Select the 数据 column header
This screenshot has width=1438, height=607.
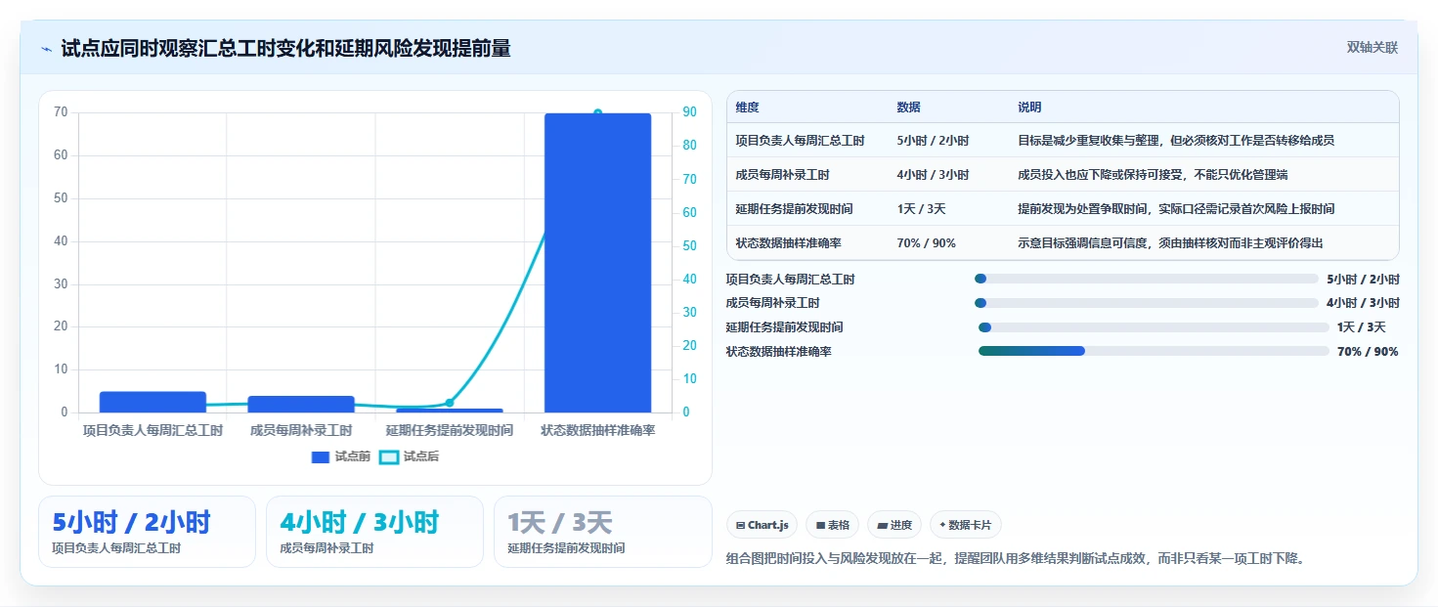(x=908, y=108)
